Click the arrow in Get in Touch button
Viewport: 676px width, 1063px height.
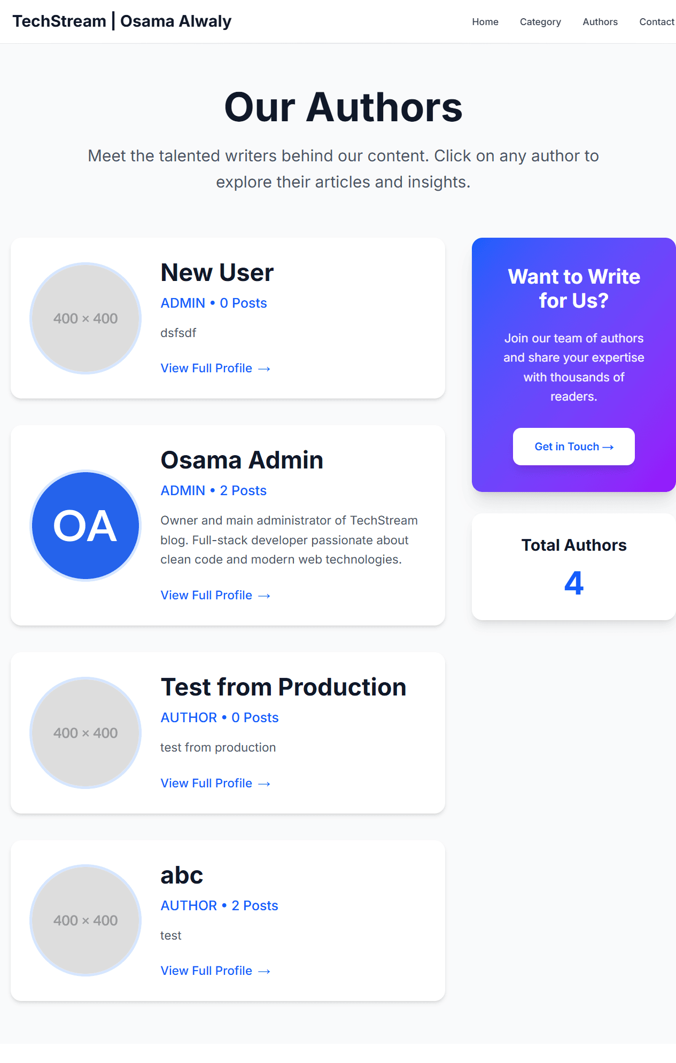point(609,447)
